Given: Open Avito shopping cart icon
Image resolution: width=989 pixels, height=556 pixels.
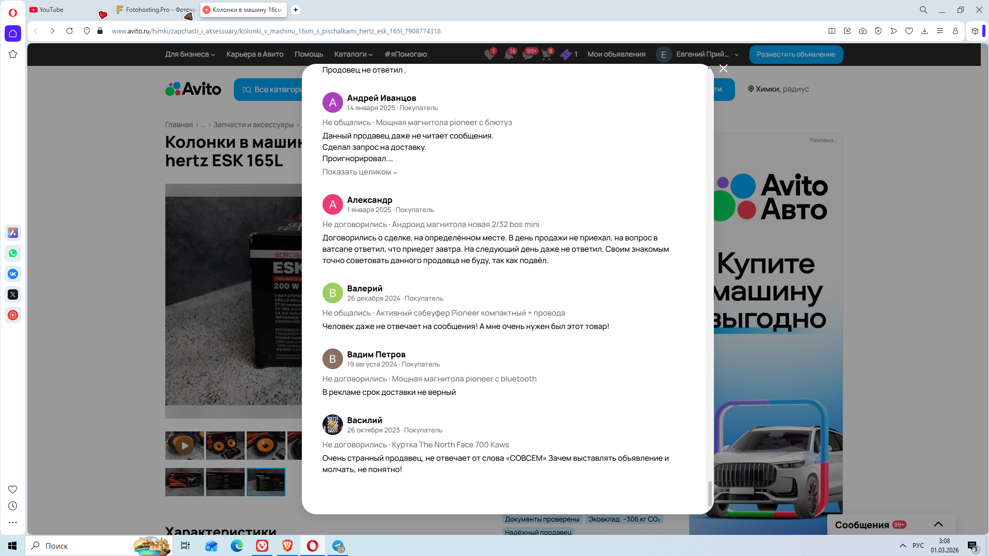Looking at the screenshot, I should coord(547,55).
